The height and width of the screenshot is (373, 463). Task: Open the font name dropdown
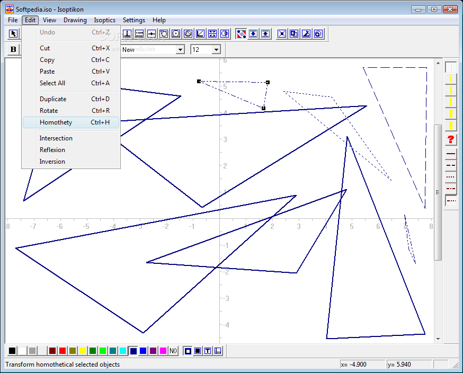(180, 50)
